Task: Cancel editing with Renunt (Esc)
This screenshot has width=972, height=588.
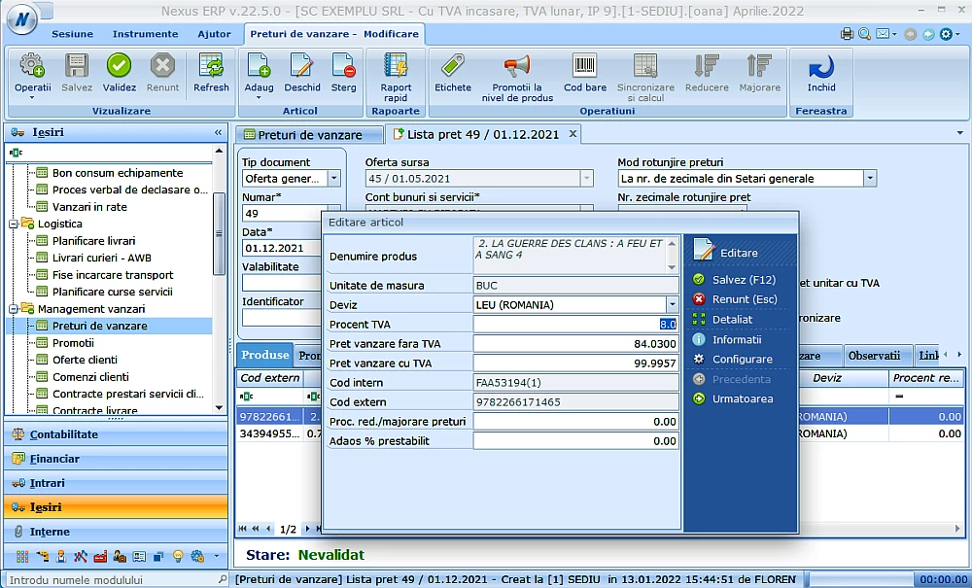Action: coord(744,299)
